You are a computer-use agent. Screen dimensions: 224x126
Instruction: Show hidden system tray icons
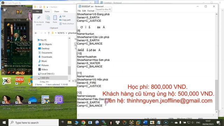(x=172, y=122)
